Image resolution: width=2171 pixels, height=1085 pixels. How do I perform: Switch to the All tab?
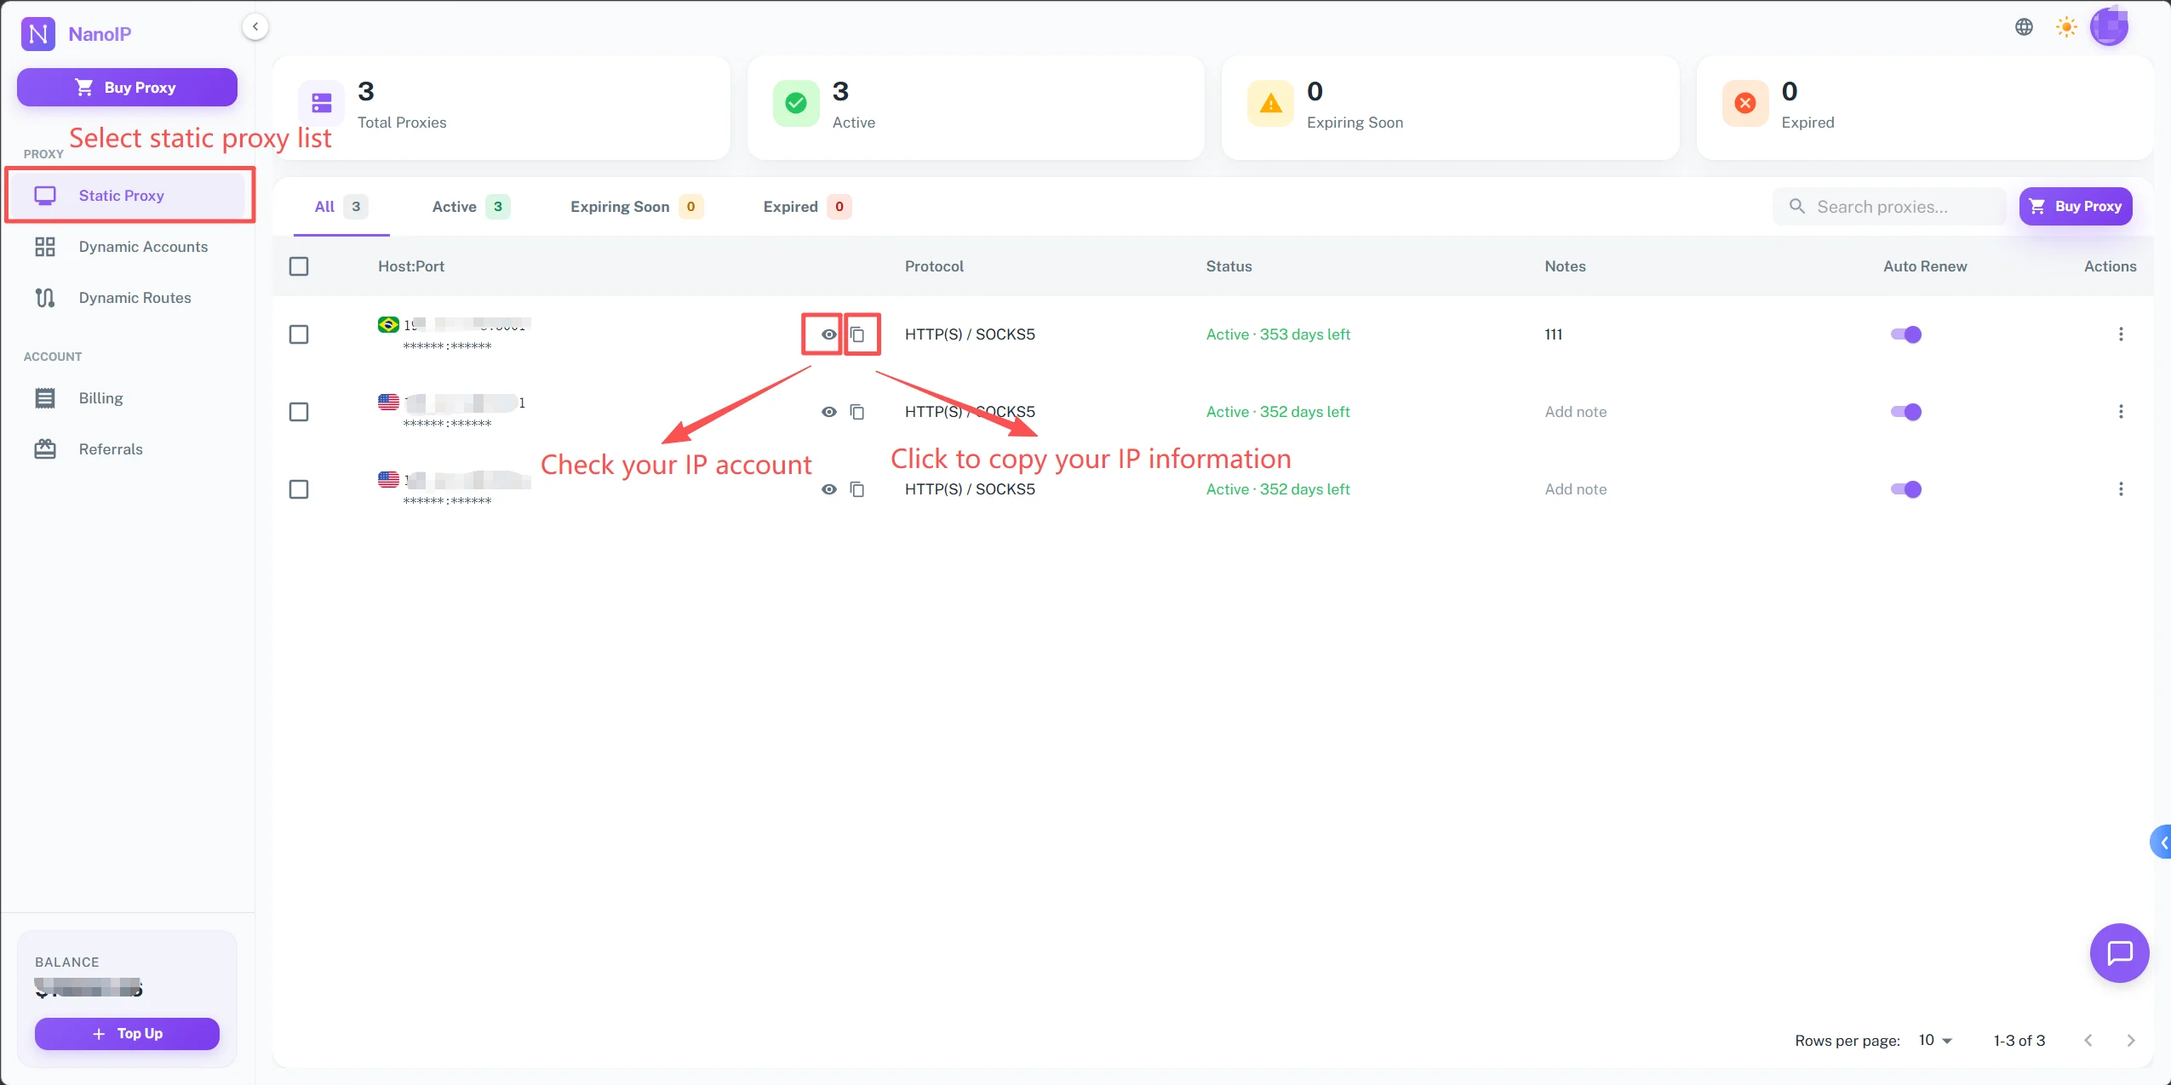pos(341,207)
